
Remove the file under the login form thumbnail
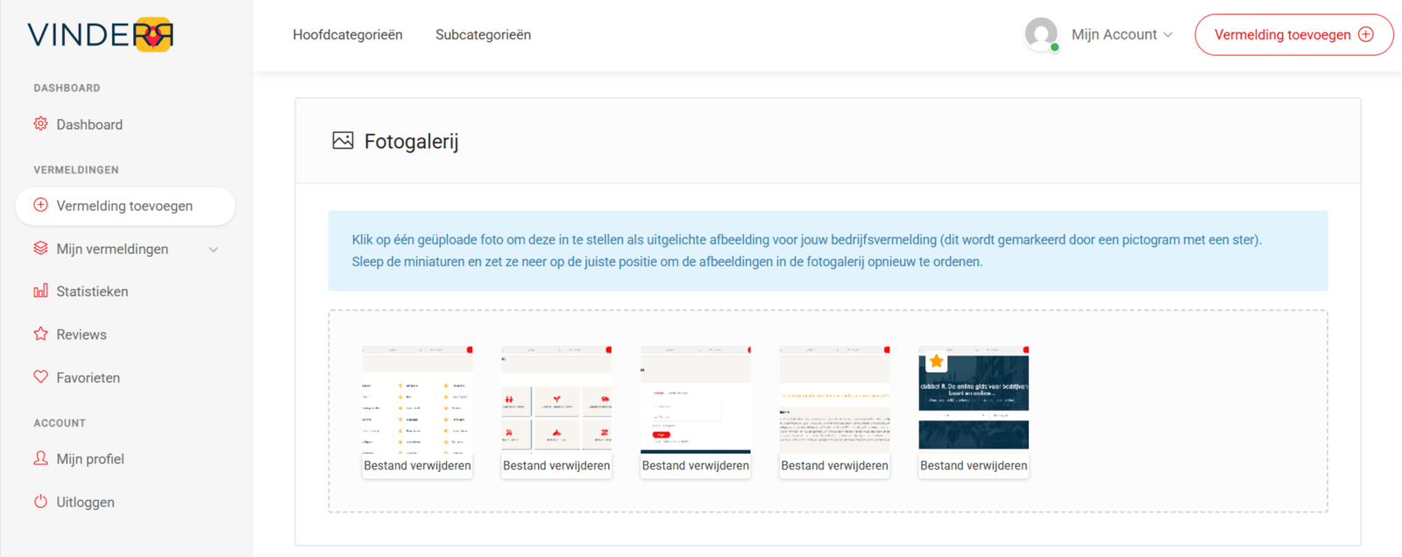tap(696, 466)
